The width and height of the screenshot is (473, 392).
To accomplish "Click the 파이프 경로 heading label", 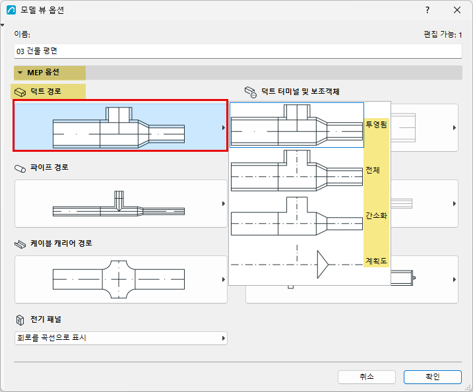I will click(x=49, y=168).
